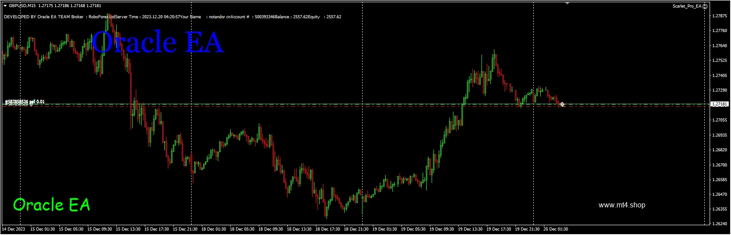The image size is (731, 235).
Task: Click price scale value 1.27055
Action: [x=720, y=120]
